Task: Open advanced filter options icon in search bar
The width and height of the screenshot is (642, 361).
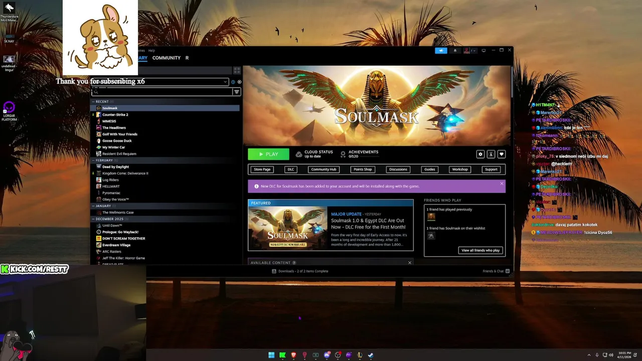Action: point(236,92)
